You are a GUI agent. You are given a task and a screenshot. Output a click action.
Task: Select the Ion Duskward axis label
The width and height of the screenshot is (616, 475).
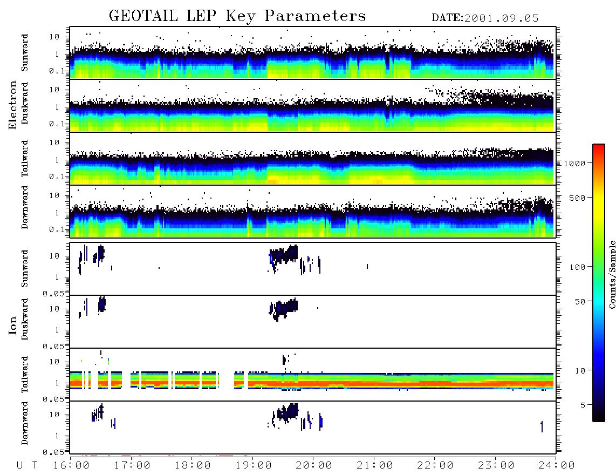[x=24, y=319]
